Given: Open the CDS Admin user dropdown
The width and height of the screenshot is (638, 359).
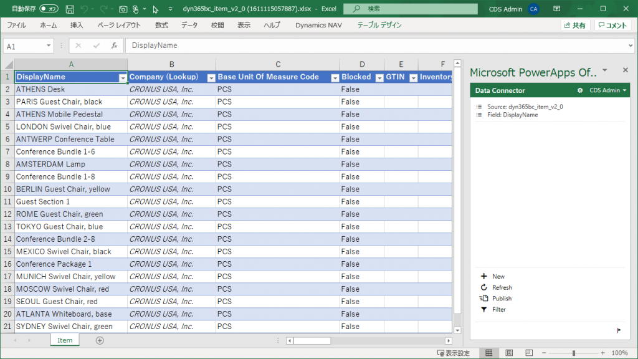Looking at the screenshot, I should coord(608,90).
